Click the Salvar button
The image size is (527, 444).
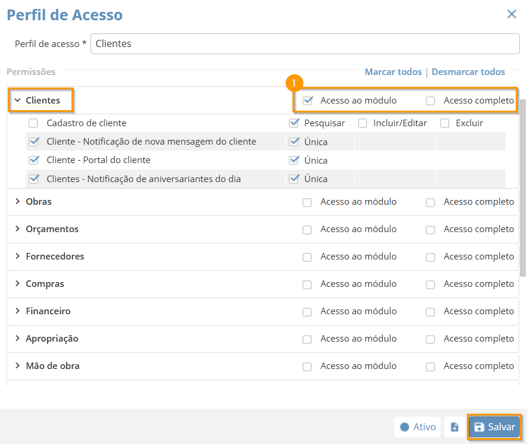pyautogui.click(x=494, y=427)
